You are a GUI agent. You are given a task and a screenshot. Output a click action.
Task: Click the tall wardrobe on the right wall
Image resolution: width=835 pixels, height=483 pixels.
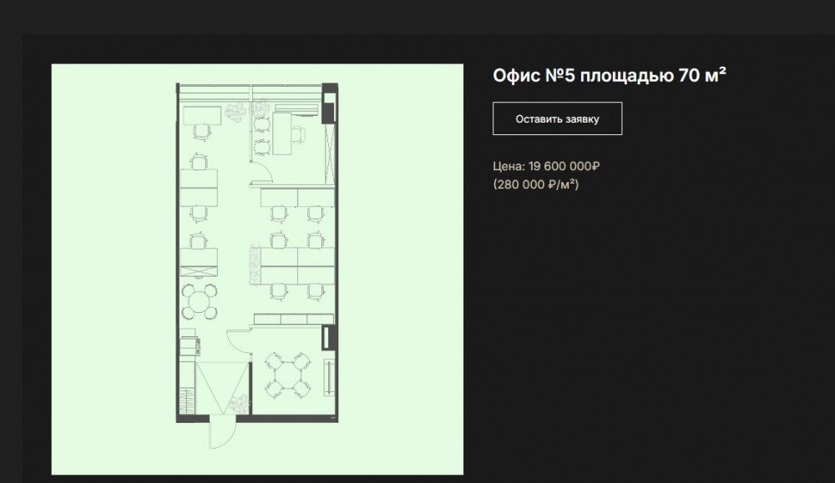(330, 154)
